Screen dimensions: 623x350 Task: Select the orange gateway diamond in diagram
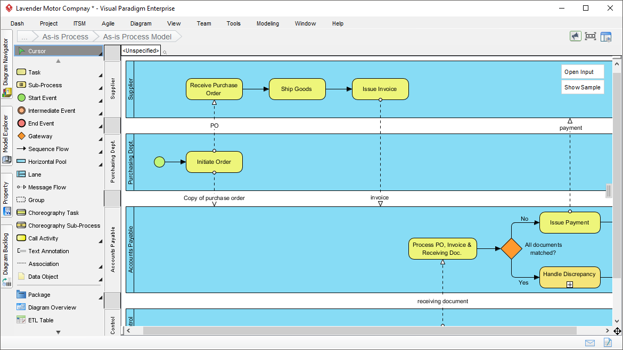511,249
